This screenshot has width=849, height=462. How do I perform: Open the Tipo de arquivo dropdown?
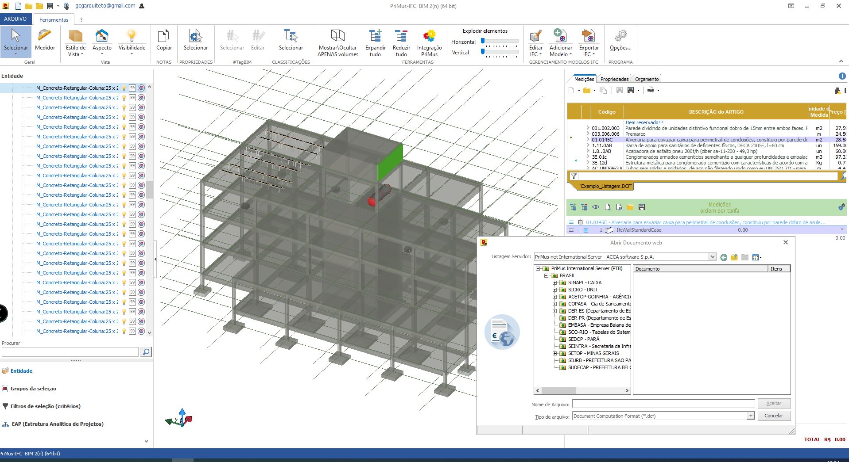click(x=751, y=416)
